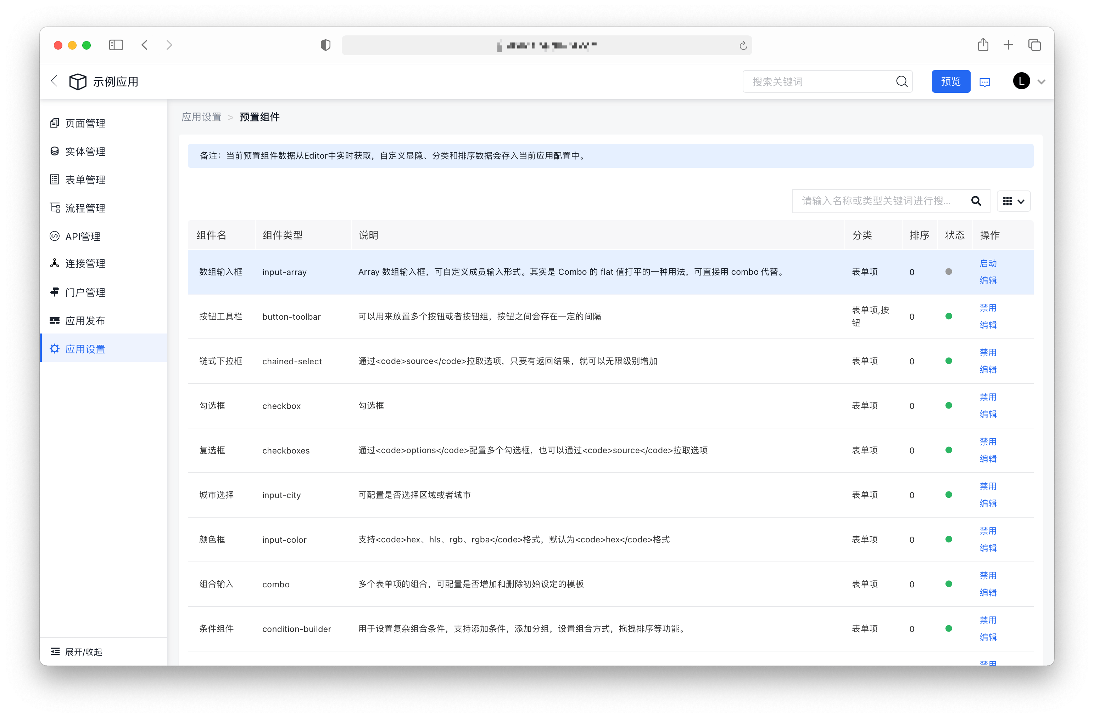Click the 状态 column header
This screenshot has height=718, width=1094.
955,235
